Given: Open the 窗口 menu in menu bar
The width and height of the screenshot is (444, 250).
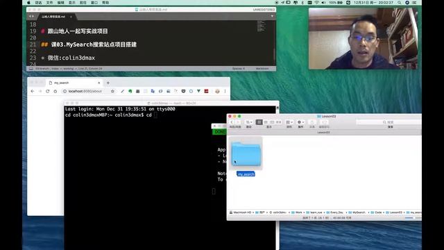Looking at the screenshot, I should tap(94, 3).
